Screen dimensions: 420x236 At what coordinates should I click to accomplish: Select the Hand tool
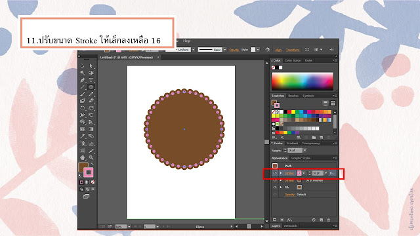(x=83, y=157)
